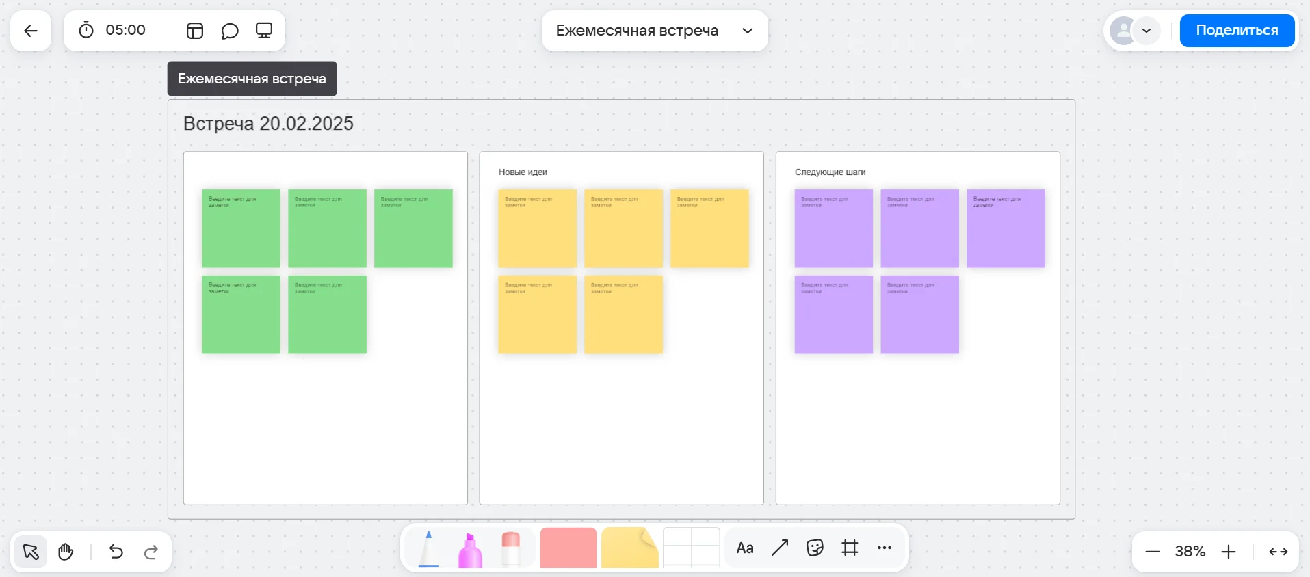
Task: Go back with the left arrow button
Action: (31, 31)
